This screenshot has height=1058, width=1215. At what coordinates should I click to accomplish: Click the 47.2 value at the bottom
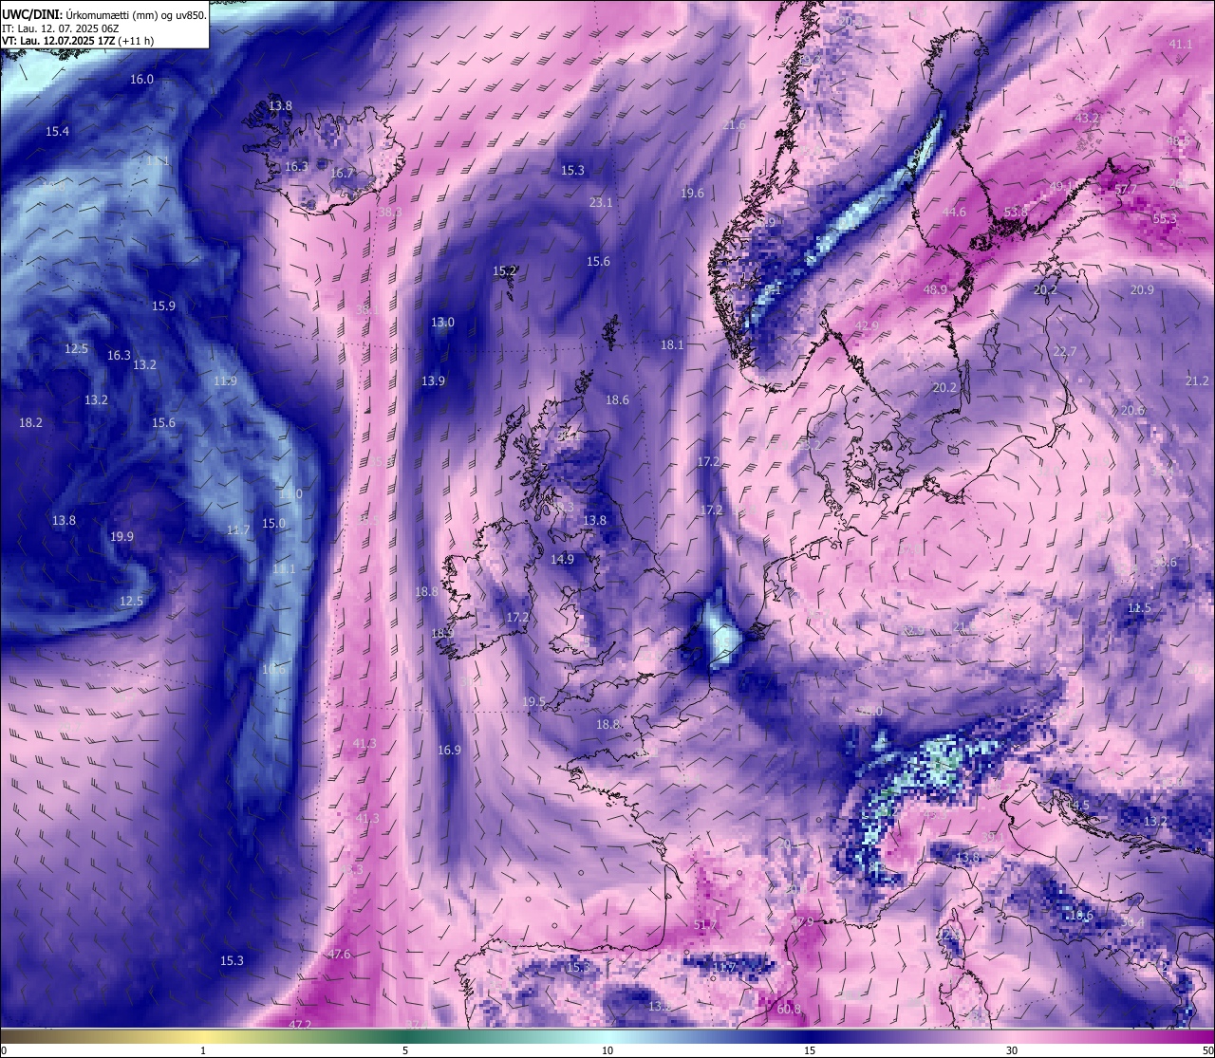300,1025
